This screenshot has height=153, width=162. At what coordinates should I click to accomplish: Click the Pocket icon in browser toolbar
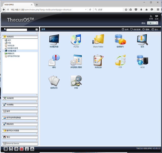click(x=136, y=10)
